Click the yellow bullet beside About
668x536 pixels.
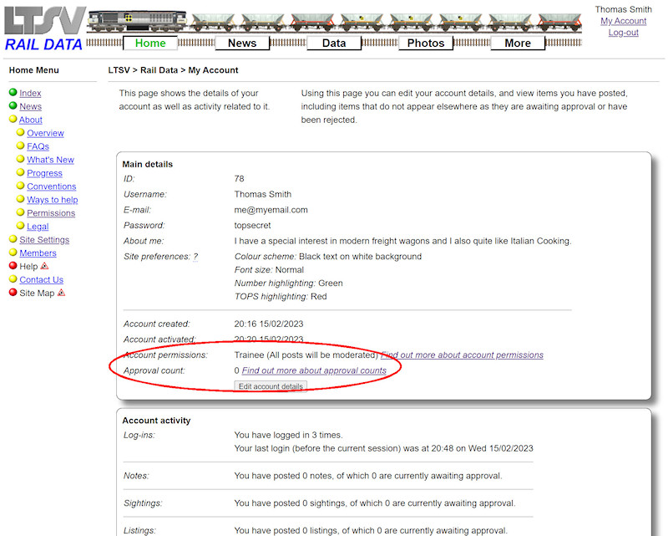[x=13, y=120]
